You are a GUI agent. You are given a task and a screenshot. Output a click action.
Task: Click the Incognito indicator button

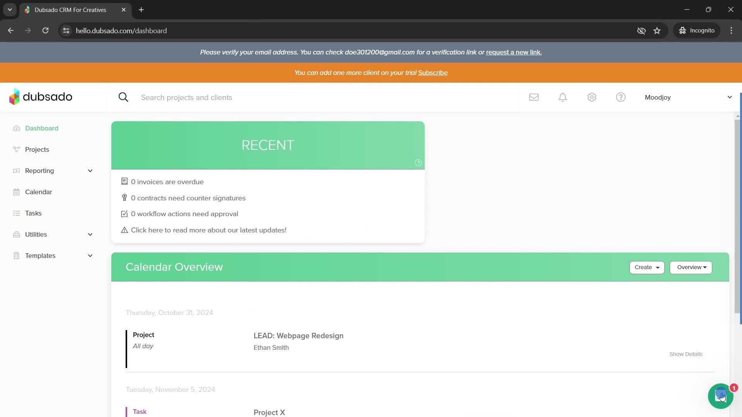coord(697,31)
